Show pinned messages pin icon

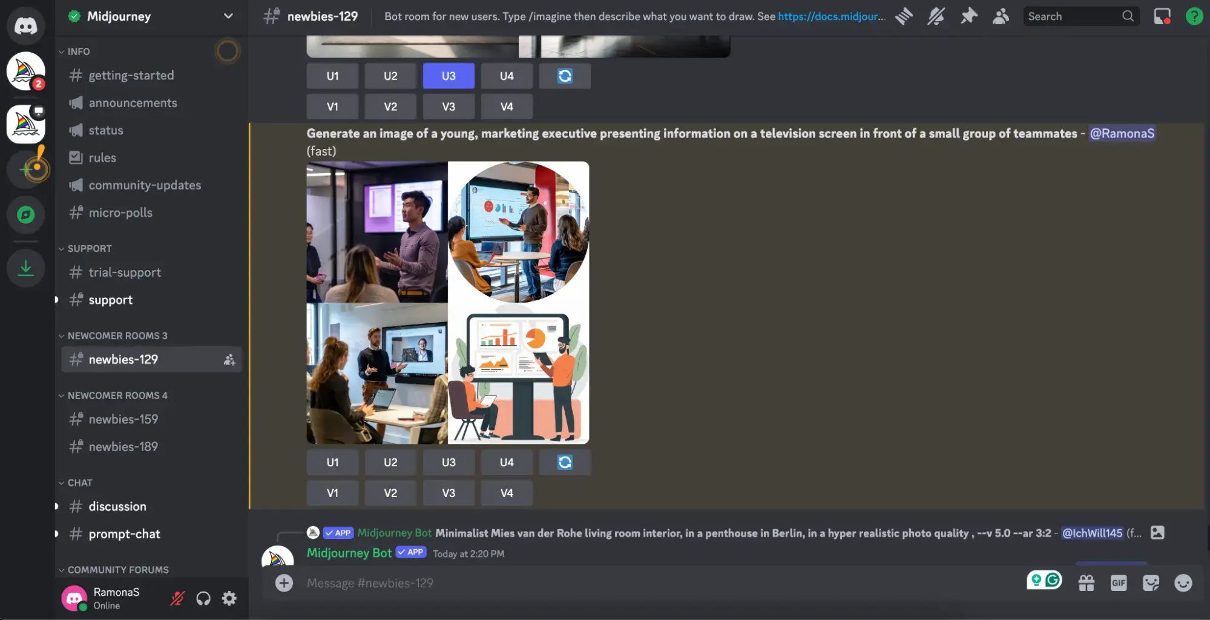tap(968, 16)
